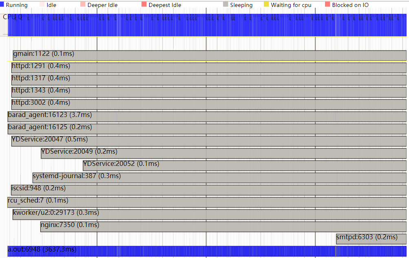Click the Deepest Idle legend swatch
Image resolution: width=409 pixels, height=258 pixels.
144,5
